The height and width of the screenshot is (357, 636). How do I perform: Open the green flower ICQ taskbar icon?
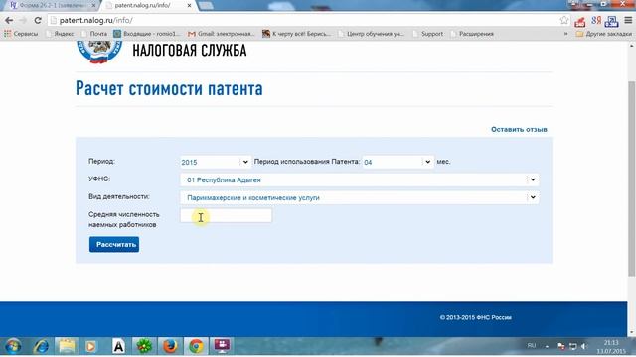coord(144,346)
